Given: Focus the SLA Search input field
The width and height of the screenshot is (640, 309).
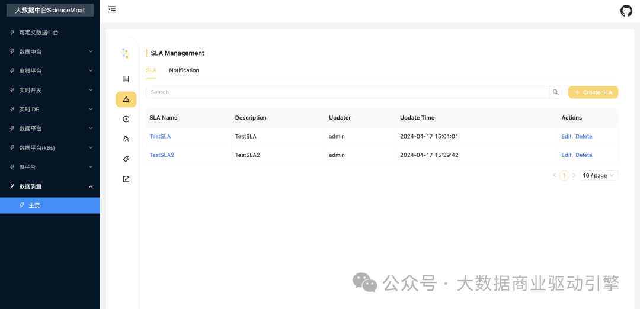Looking at the screenshot, I should click(347, 92).
